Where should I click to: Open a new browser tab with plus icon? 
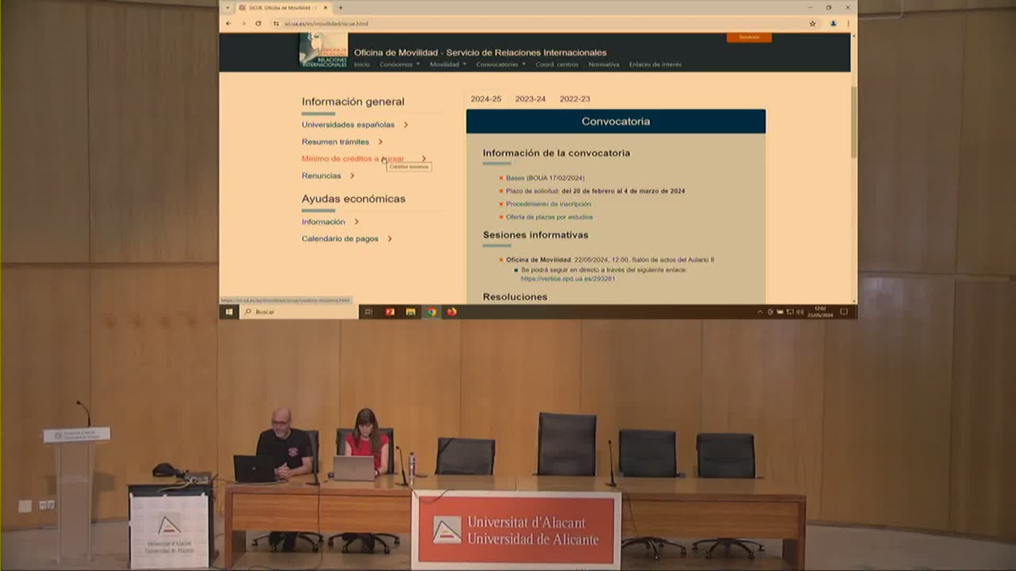click(x=340, y=7)
